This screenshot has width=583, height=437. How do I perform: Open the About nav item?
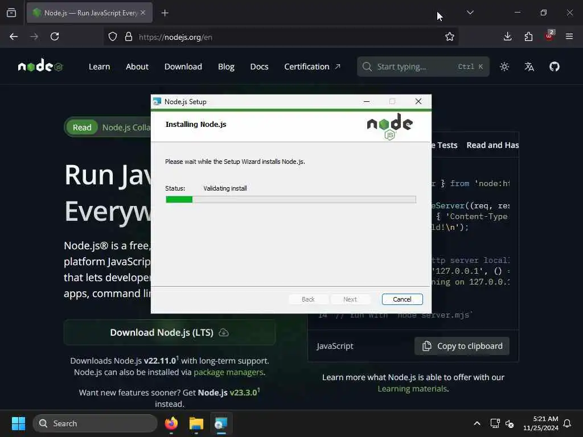[x=137, y=67]
